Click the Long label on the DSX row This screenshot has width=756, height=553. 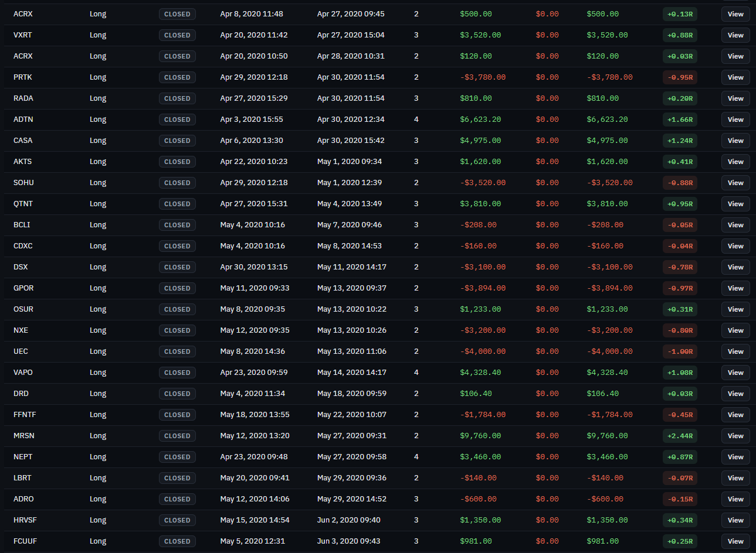pos(98,267)
